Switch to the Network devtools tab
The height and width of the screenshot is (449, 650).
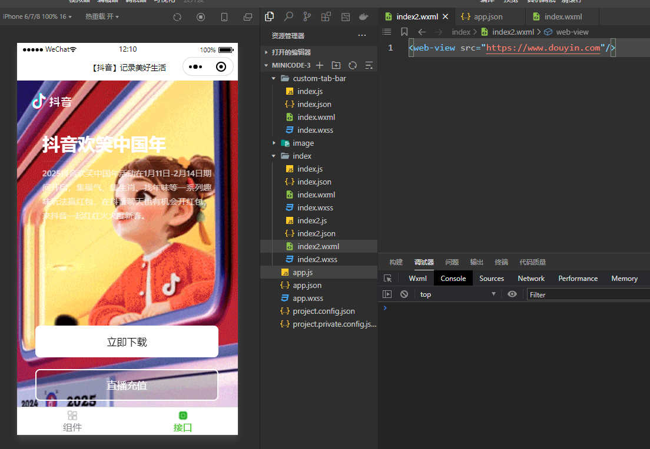click(x=531, y=279)
